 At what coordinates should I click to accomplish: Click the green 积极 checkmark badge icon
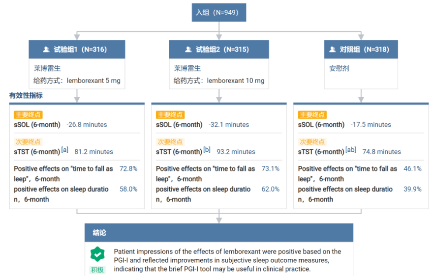coord(97,254)
